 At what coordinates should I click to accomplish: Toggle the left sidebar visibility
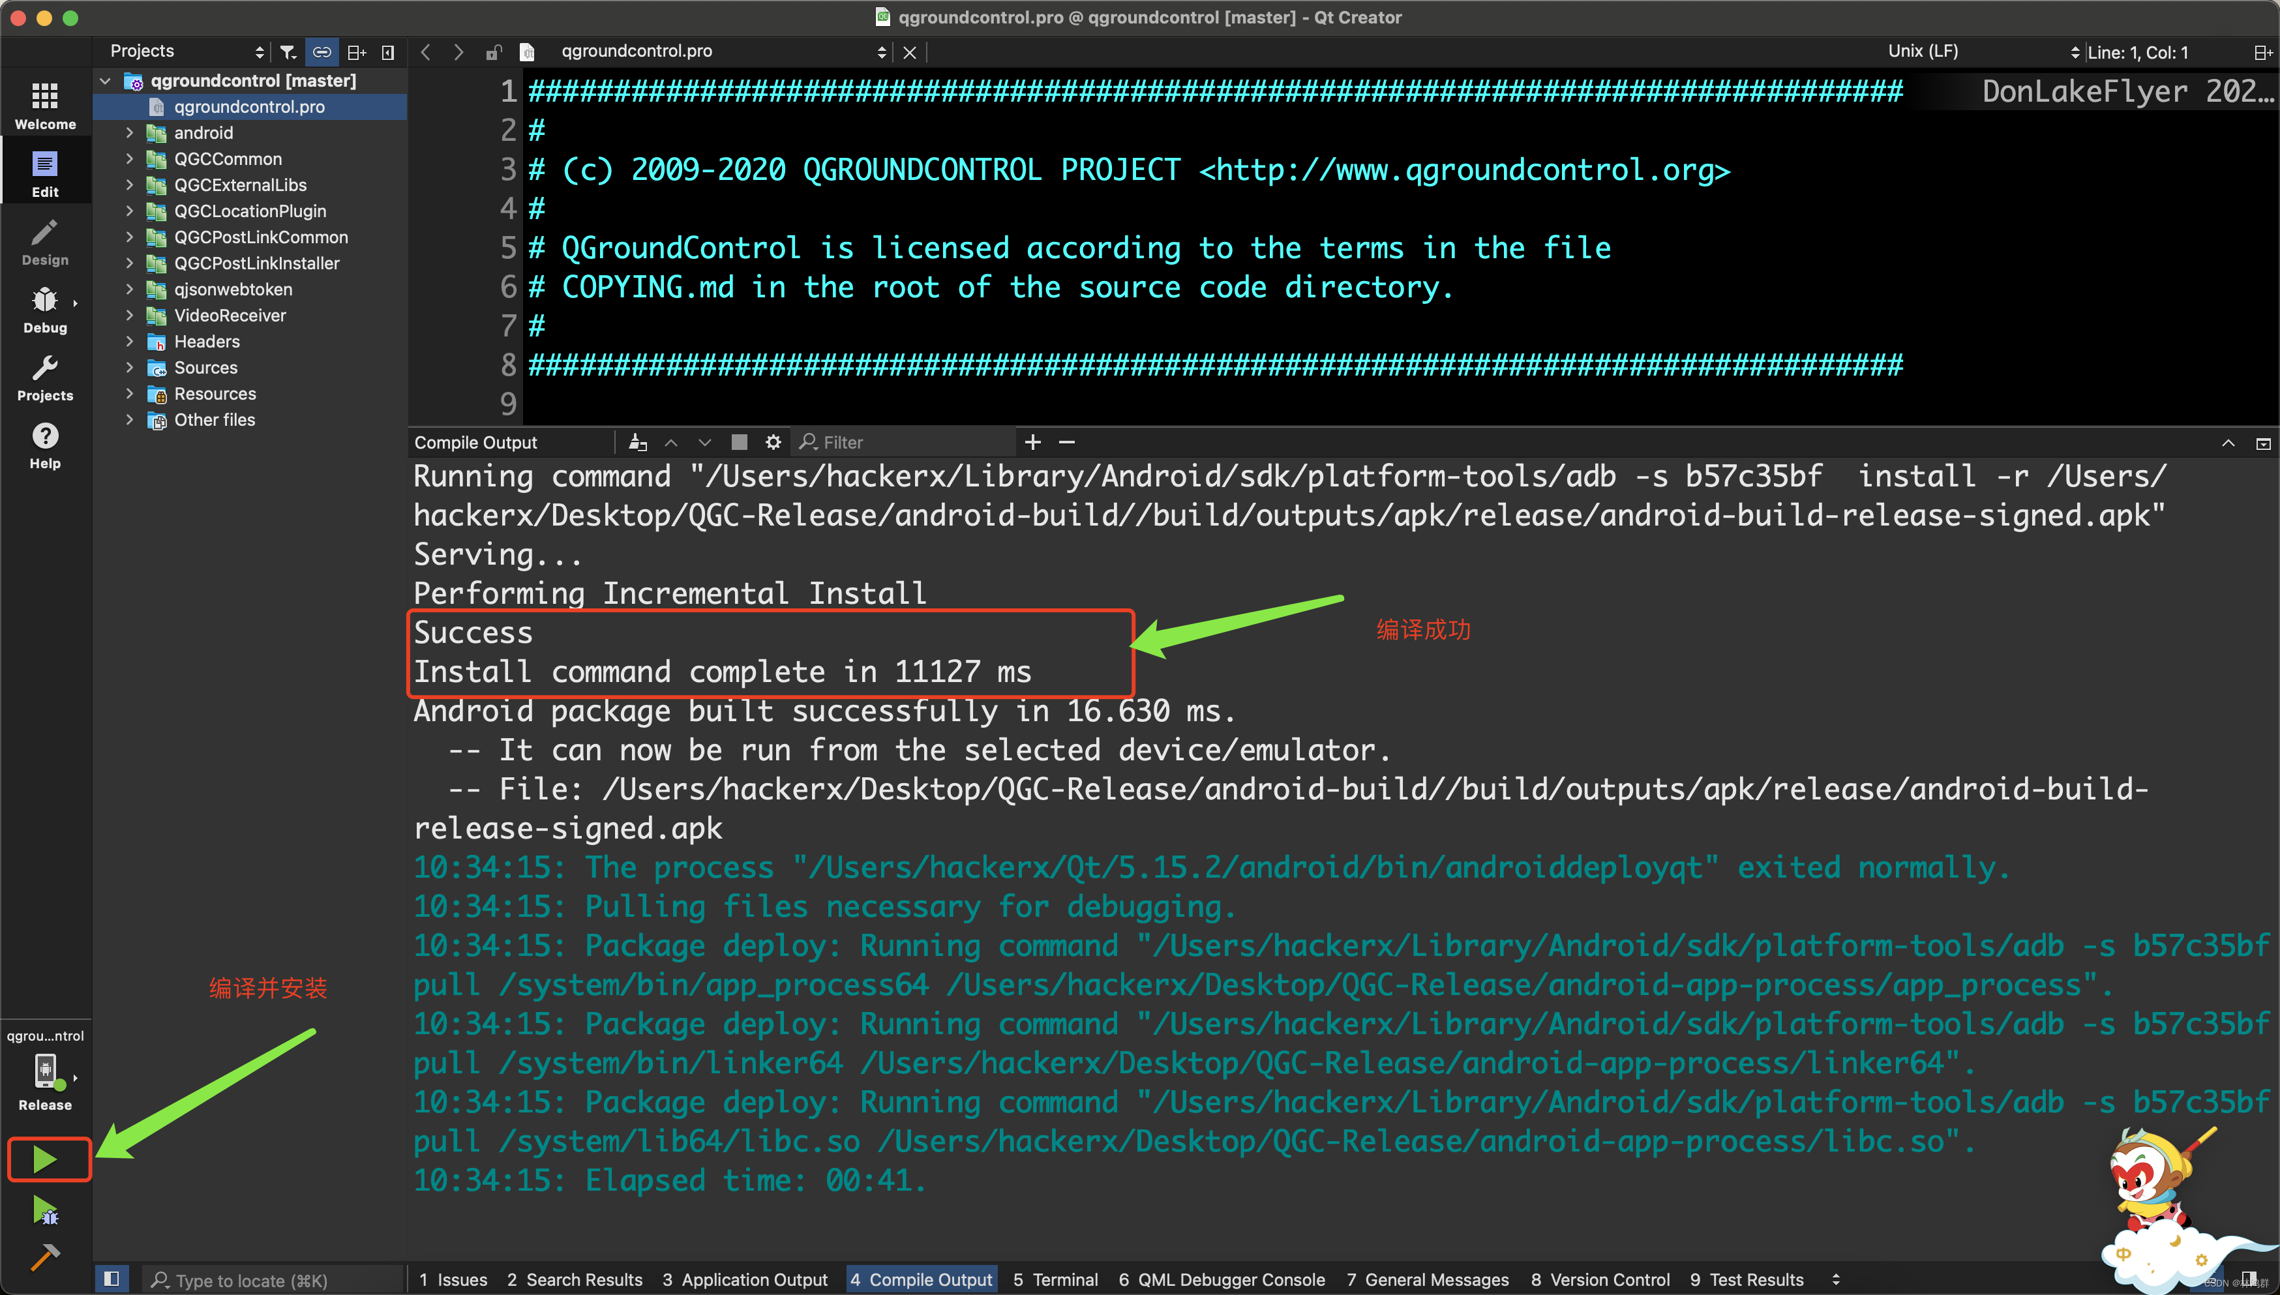coord(112,1279)
